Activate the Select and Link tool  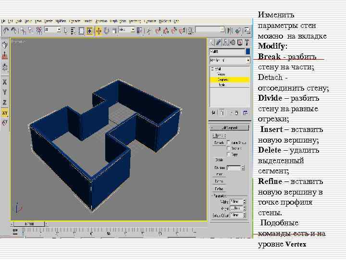tap(23, 31)
